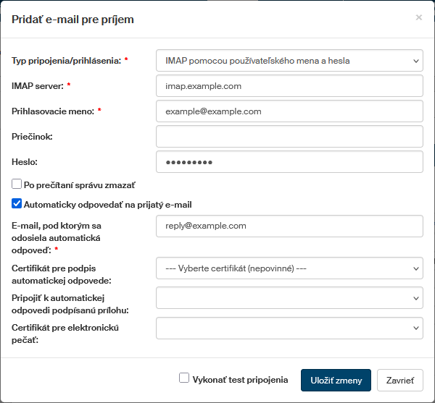Expand Pripojiť k automatickej odpovedi prílohu dropdown
The image size is (435, 403).
click(x=289, y=297)
